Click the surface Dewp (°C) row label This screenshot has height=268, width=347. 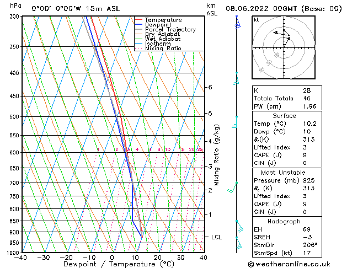(x=270, y=132)
